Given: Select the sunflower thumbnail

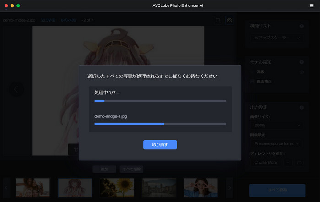Looking at the screenshot, I should (117, 188).
